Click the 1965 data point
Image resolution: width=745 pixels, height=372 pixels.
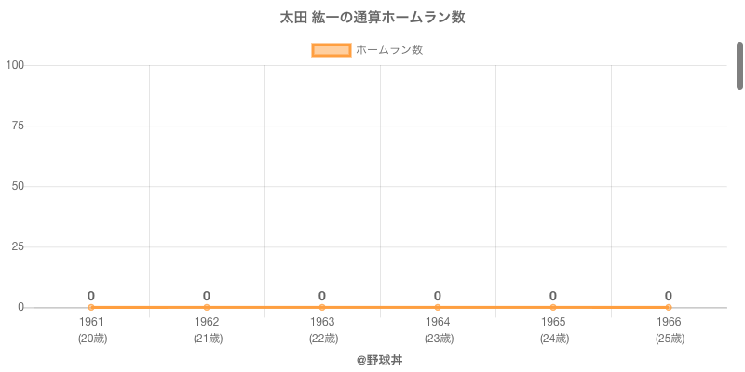pyautogui.click(x=553, y=307)
